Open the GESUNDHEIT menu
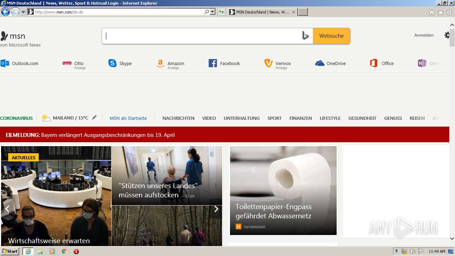Viewport: 455px width, 256px height. coord(362,118)
